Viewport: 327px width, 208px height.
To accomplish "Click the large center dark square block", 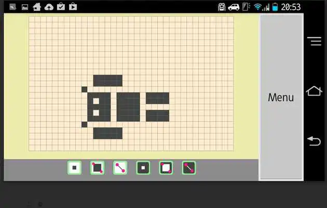I will [x=128, y=107].
